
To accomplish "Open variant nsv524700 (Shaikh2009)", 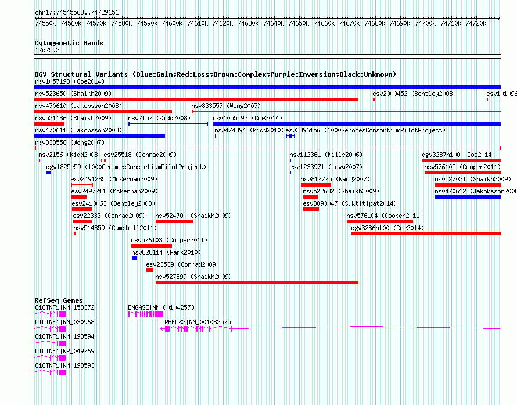I will pos(193,216).
